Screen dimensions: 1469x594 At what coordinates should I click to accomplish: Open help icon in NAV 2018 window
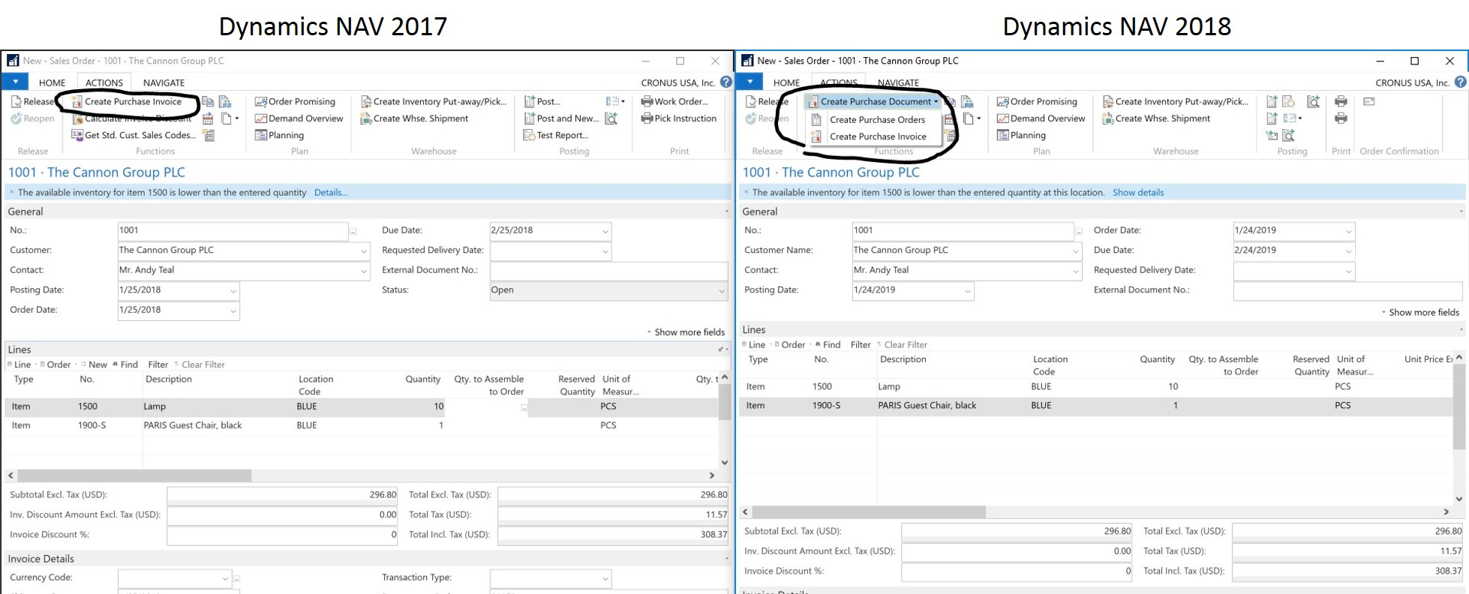point(1460,82)
